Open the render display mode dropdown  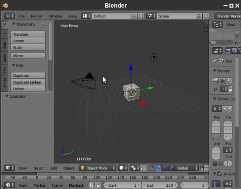224,89
